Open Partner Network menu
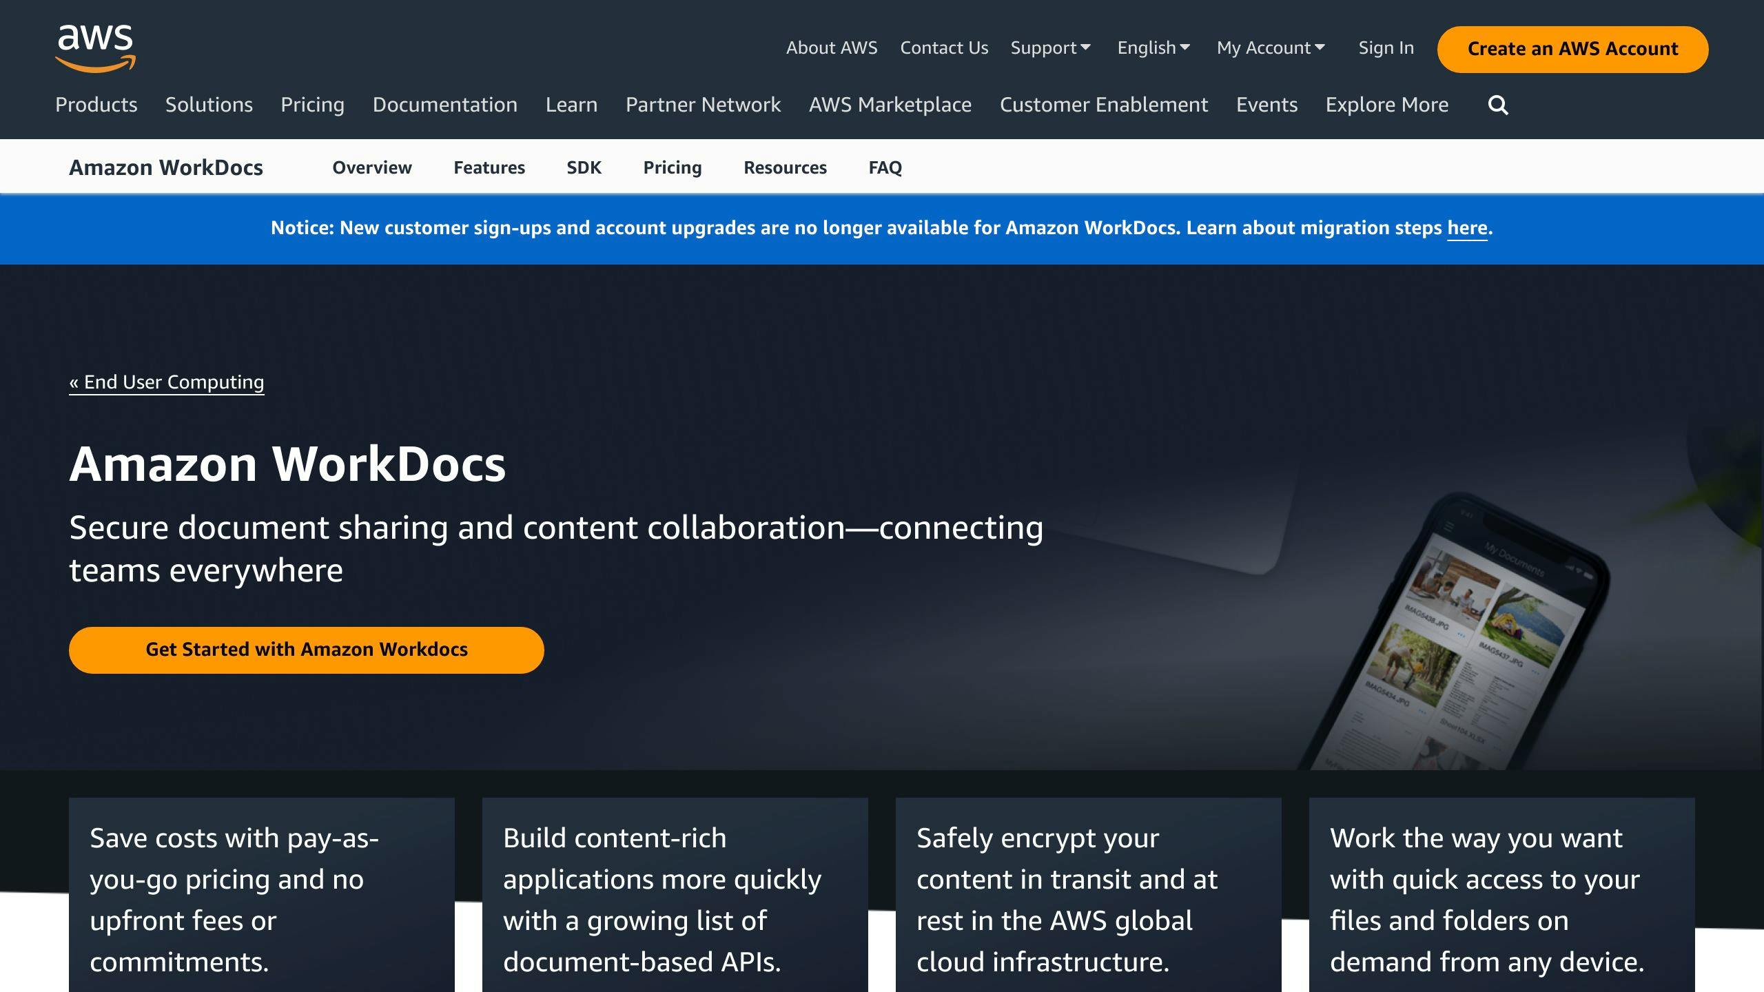This screenshot has height=992, width=1764. coord(703,105)
